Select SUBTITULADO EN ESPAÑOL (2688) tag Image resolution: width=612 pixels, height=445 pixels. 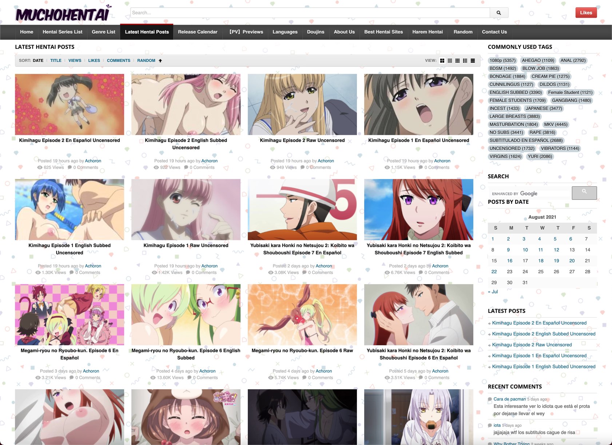pos(526,140)
